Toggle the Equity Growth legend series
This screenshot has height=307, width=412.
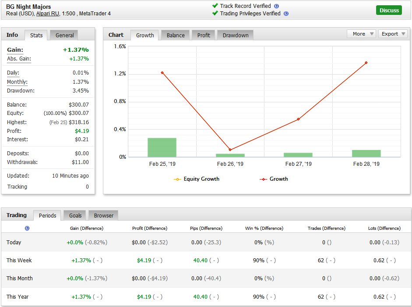(197, 179)
